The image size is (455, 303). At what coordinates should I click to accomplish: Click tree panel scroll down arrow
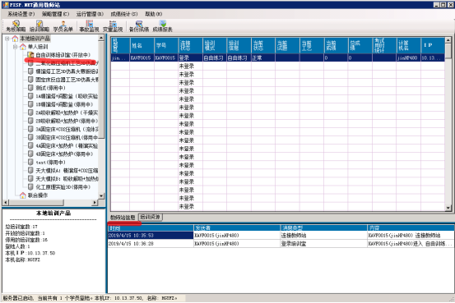coord(101,195)
